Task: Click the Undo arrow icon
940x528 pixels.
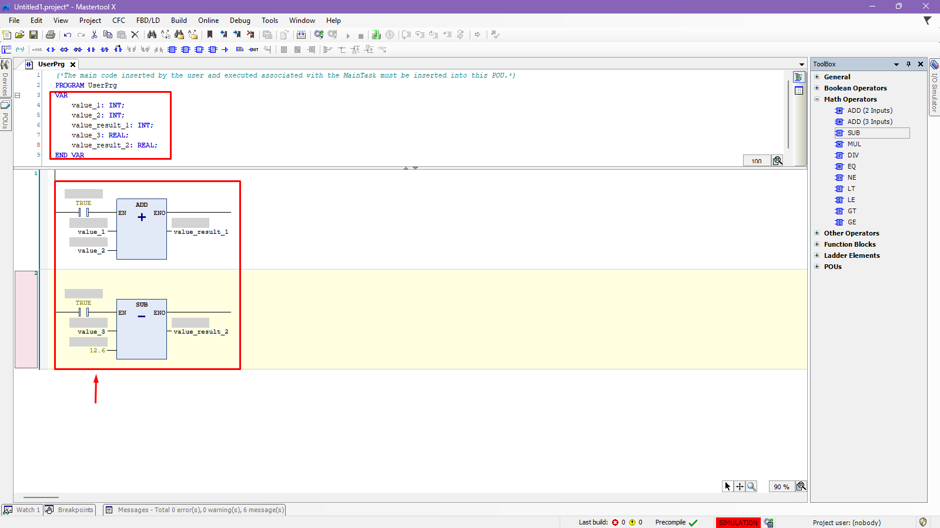Action: pyautogui.click(x=68, y=35)
